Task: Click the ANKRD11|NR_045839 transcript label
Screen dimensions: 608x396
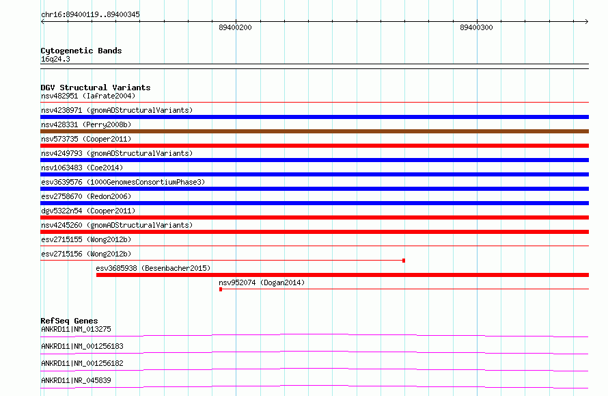Action: 76,380
